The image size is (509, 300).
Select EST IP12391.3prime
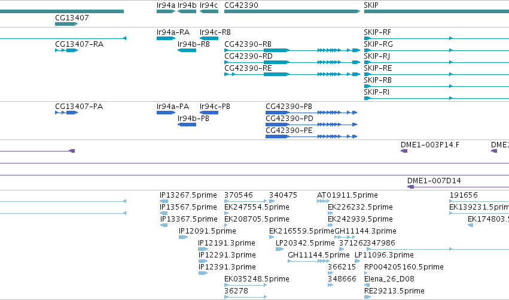[203, 273]
